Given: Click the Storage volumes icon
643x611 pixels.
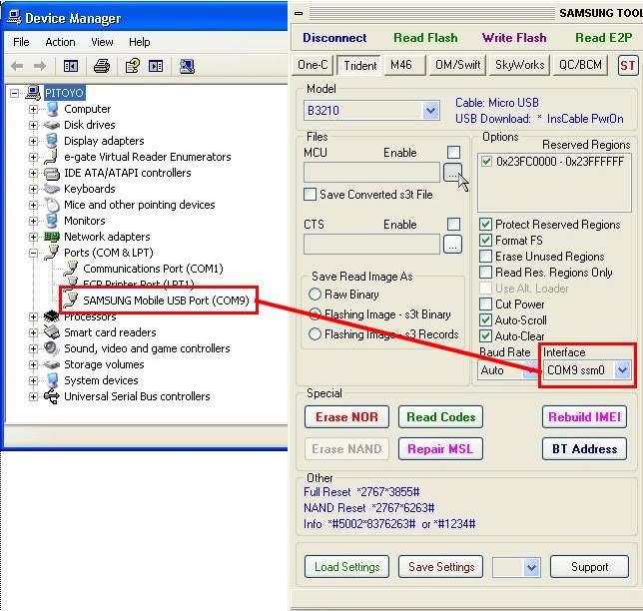Looking at the screenshot, I should tap(52, 364).
